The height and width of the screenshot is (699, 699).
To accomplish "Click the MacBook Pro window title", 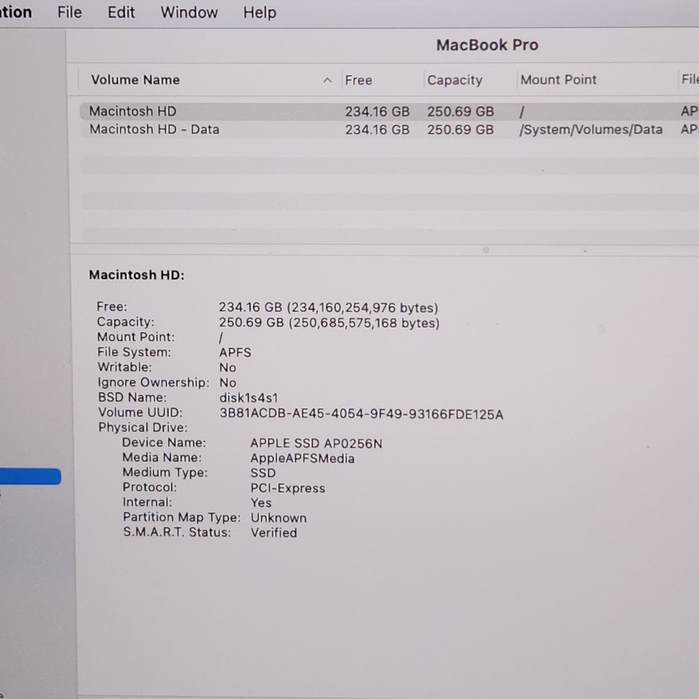I will click(x=488, y=45).
